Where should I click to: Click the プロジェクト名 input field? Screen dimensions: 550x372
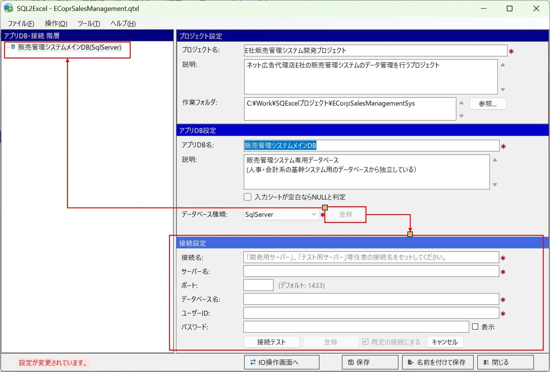coord(376,50)
